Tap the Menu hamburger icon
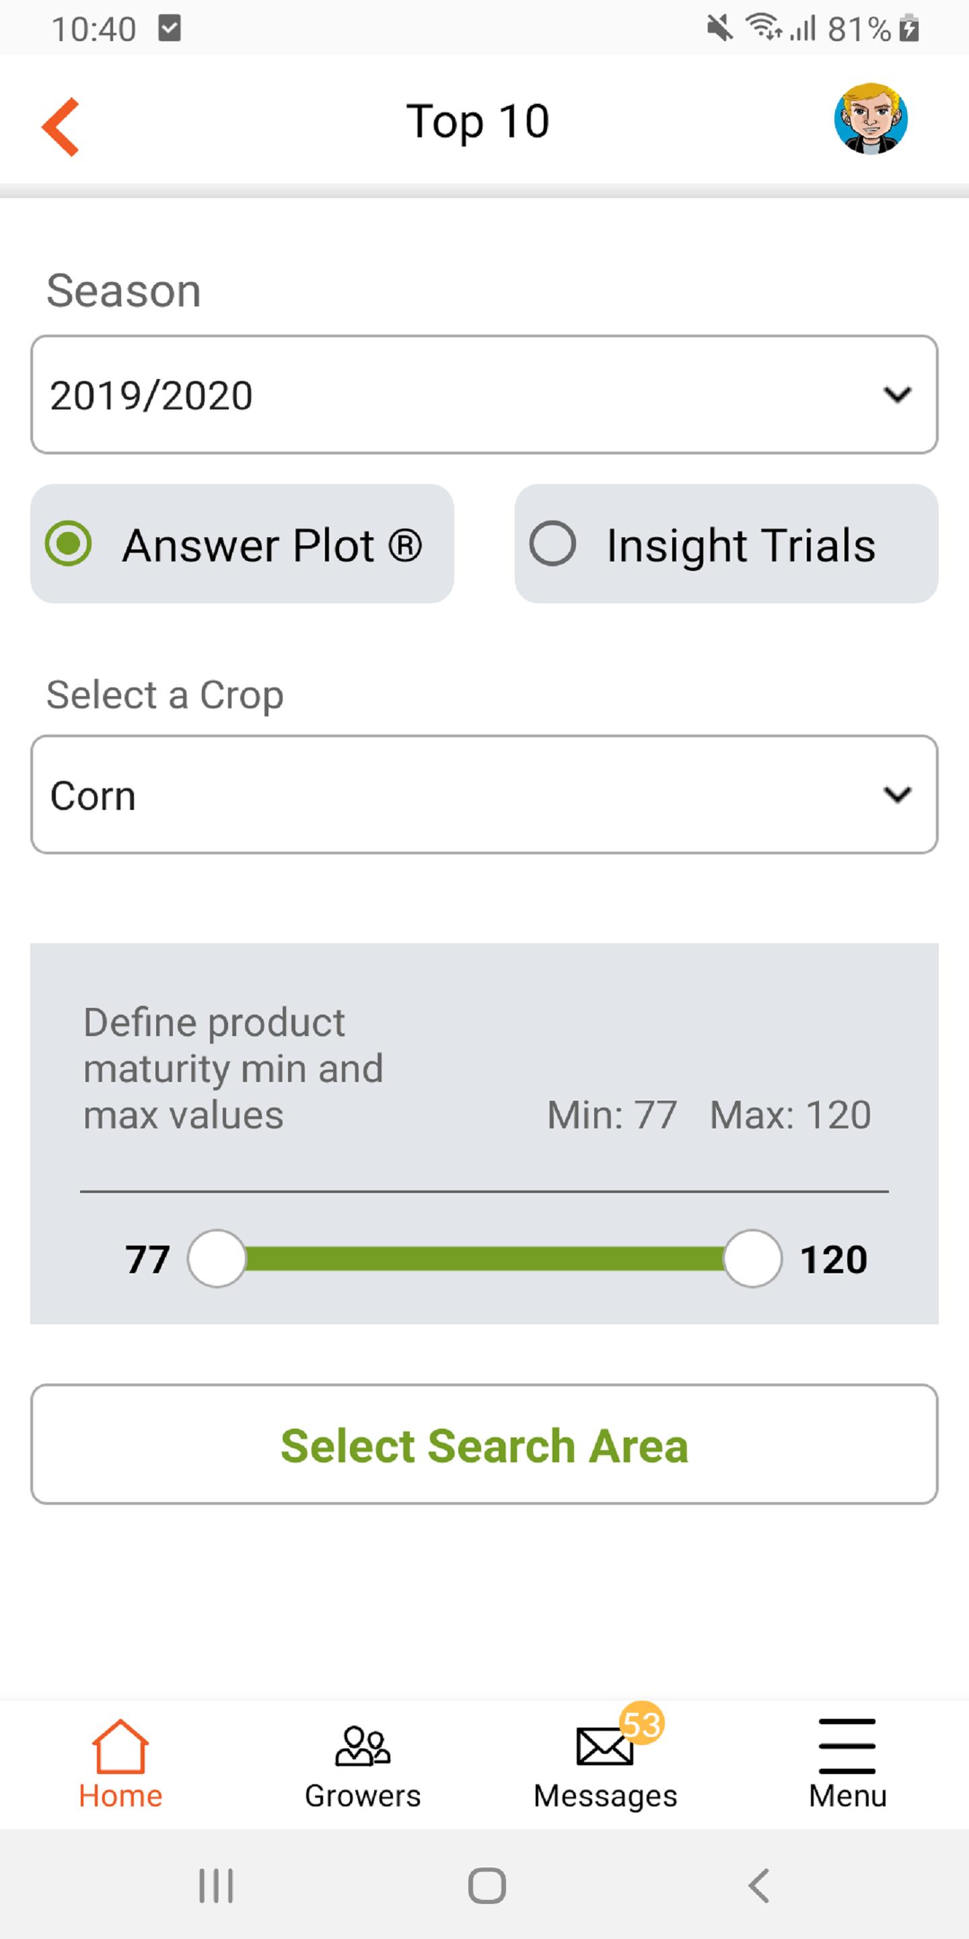Screen dimensions: 969x1939 [847, 1746]
